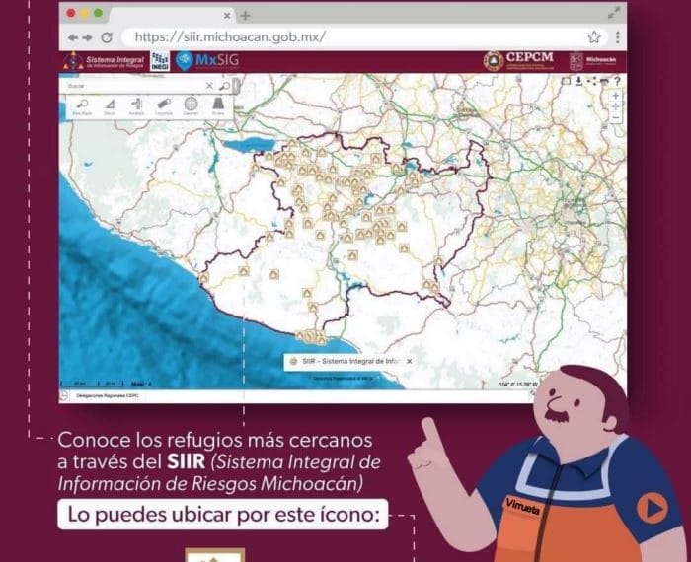Click the coordinate readout 104° 6' 15.28" W
691x562 pixels.
pyautogui.click(x=518, y=385)
